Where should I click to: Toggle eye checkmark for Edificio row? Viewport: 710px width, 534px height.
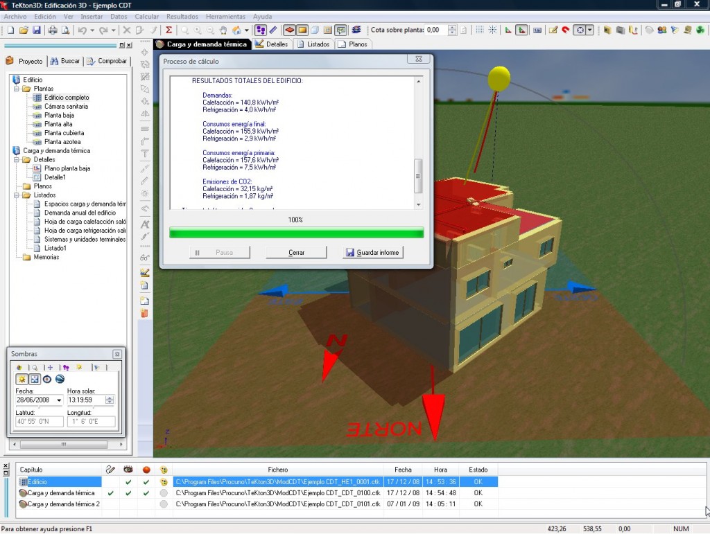128,482
